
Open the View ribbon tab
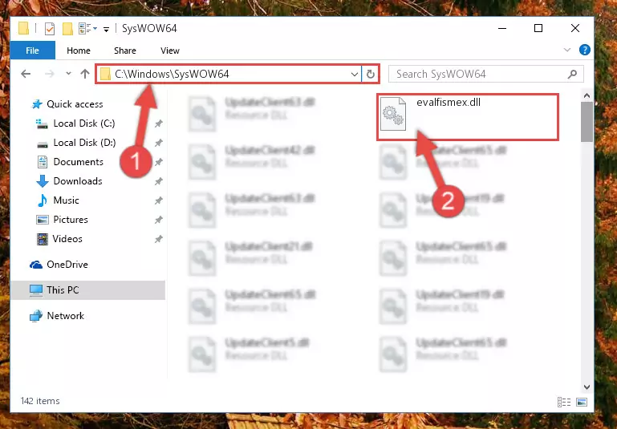pyautogui.click(x=169, y=51)
